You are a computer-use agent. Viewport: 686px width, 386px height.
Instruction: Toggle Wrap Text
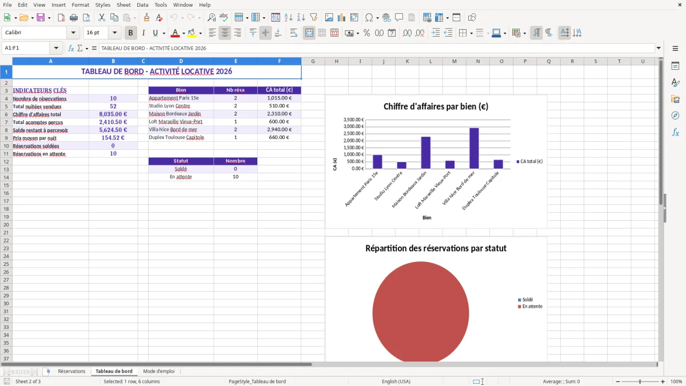[294, 33]
